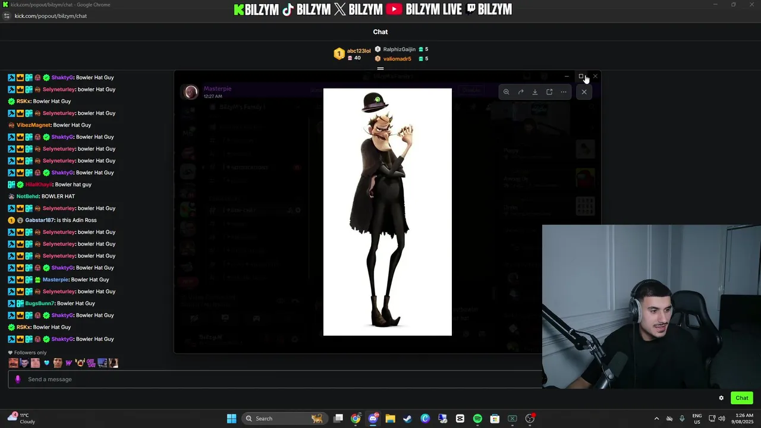Show hidden system tray icons chevron
The image size is (761, 428).
pyautogui.click(x=656, y=418)
